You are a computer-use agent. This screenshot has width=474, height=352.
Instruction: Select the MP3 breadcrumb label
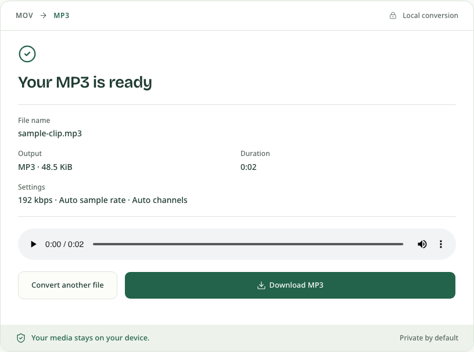62,16
